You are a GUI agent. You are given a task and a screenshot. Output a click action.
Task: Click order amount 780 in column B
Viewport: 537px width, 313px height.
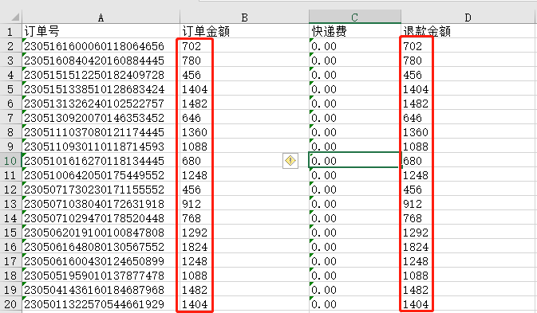244,61
